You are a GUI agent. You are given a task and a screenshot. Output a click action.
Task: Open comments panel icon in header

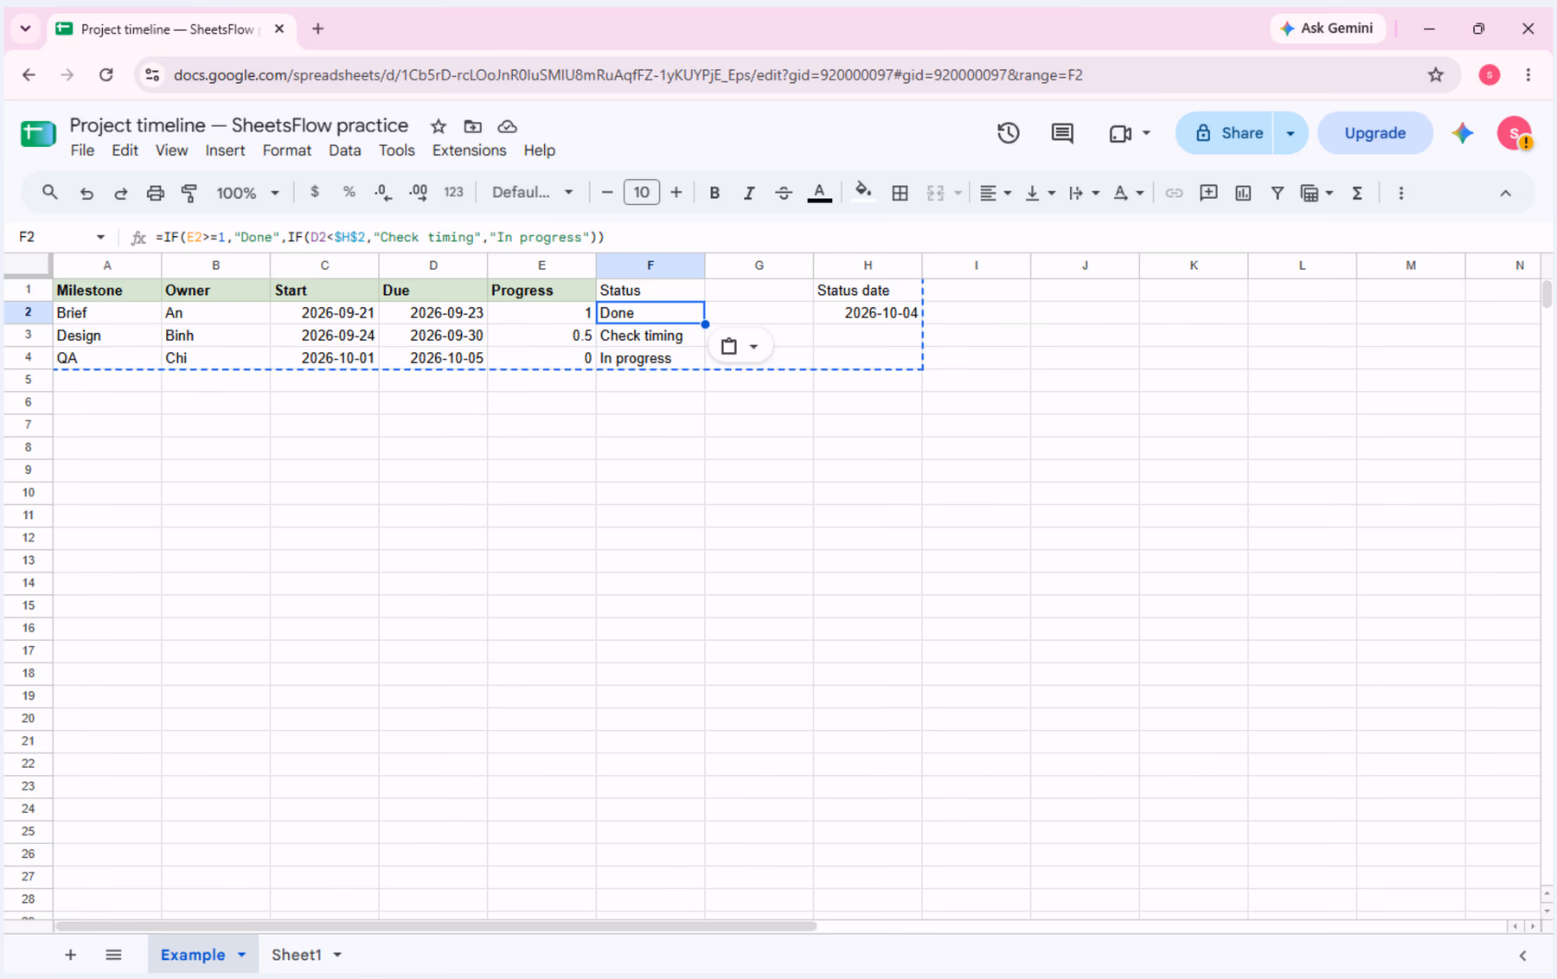tap(1062, 133)
